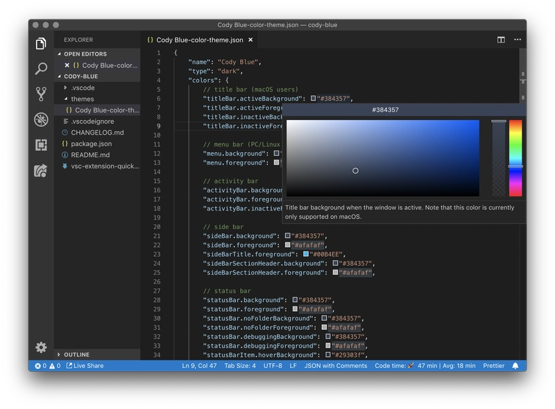Open color swatch for sideBar.background
555x409 pixels.
(287, 235)
